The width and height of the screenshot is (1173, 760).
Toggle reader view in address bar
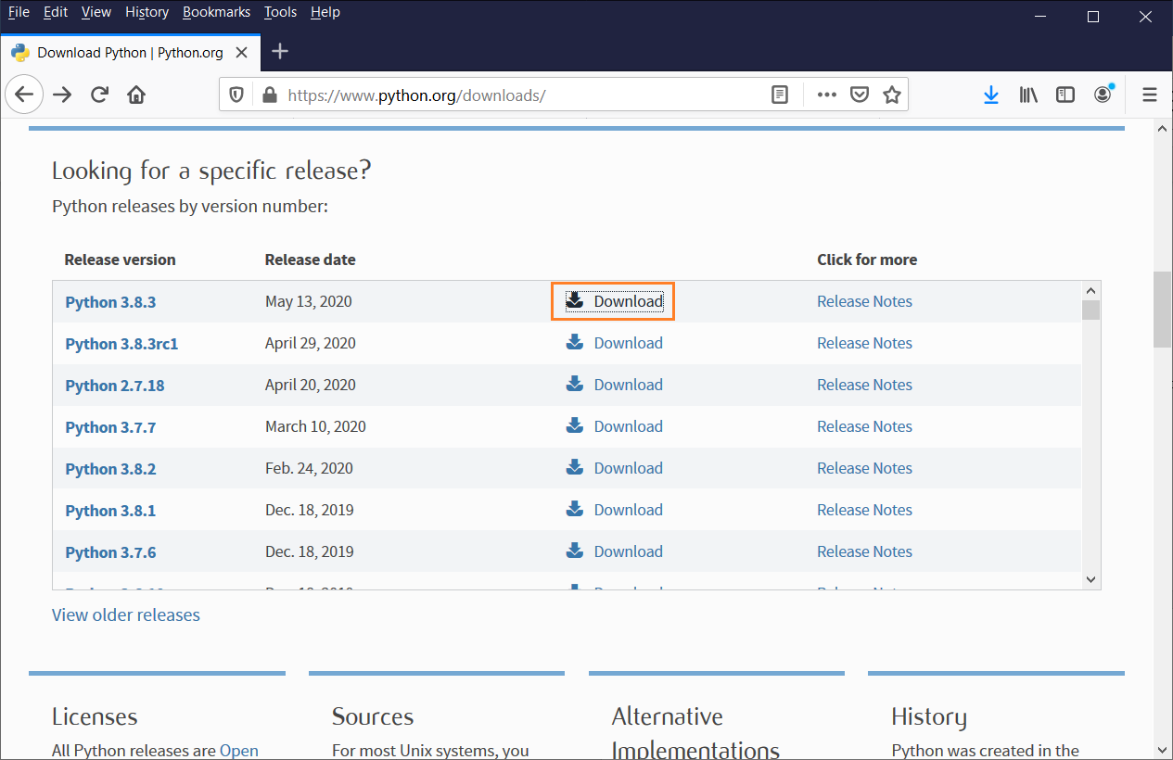(x=781, y=95)
